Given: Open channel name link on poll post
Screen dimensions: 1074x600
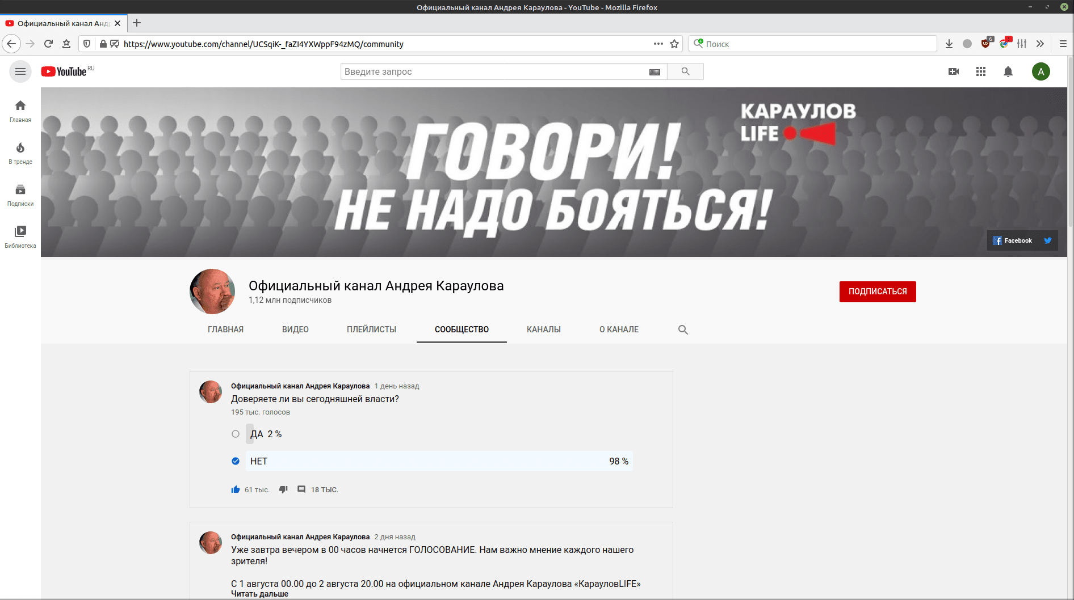Looking at the screenshot, I should coord(300,386).
